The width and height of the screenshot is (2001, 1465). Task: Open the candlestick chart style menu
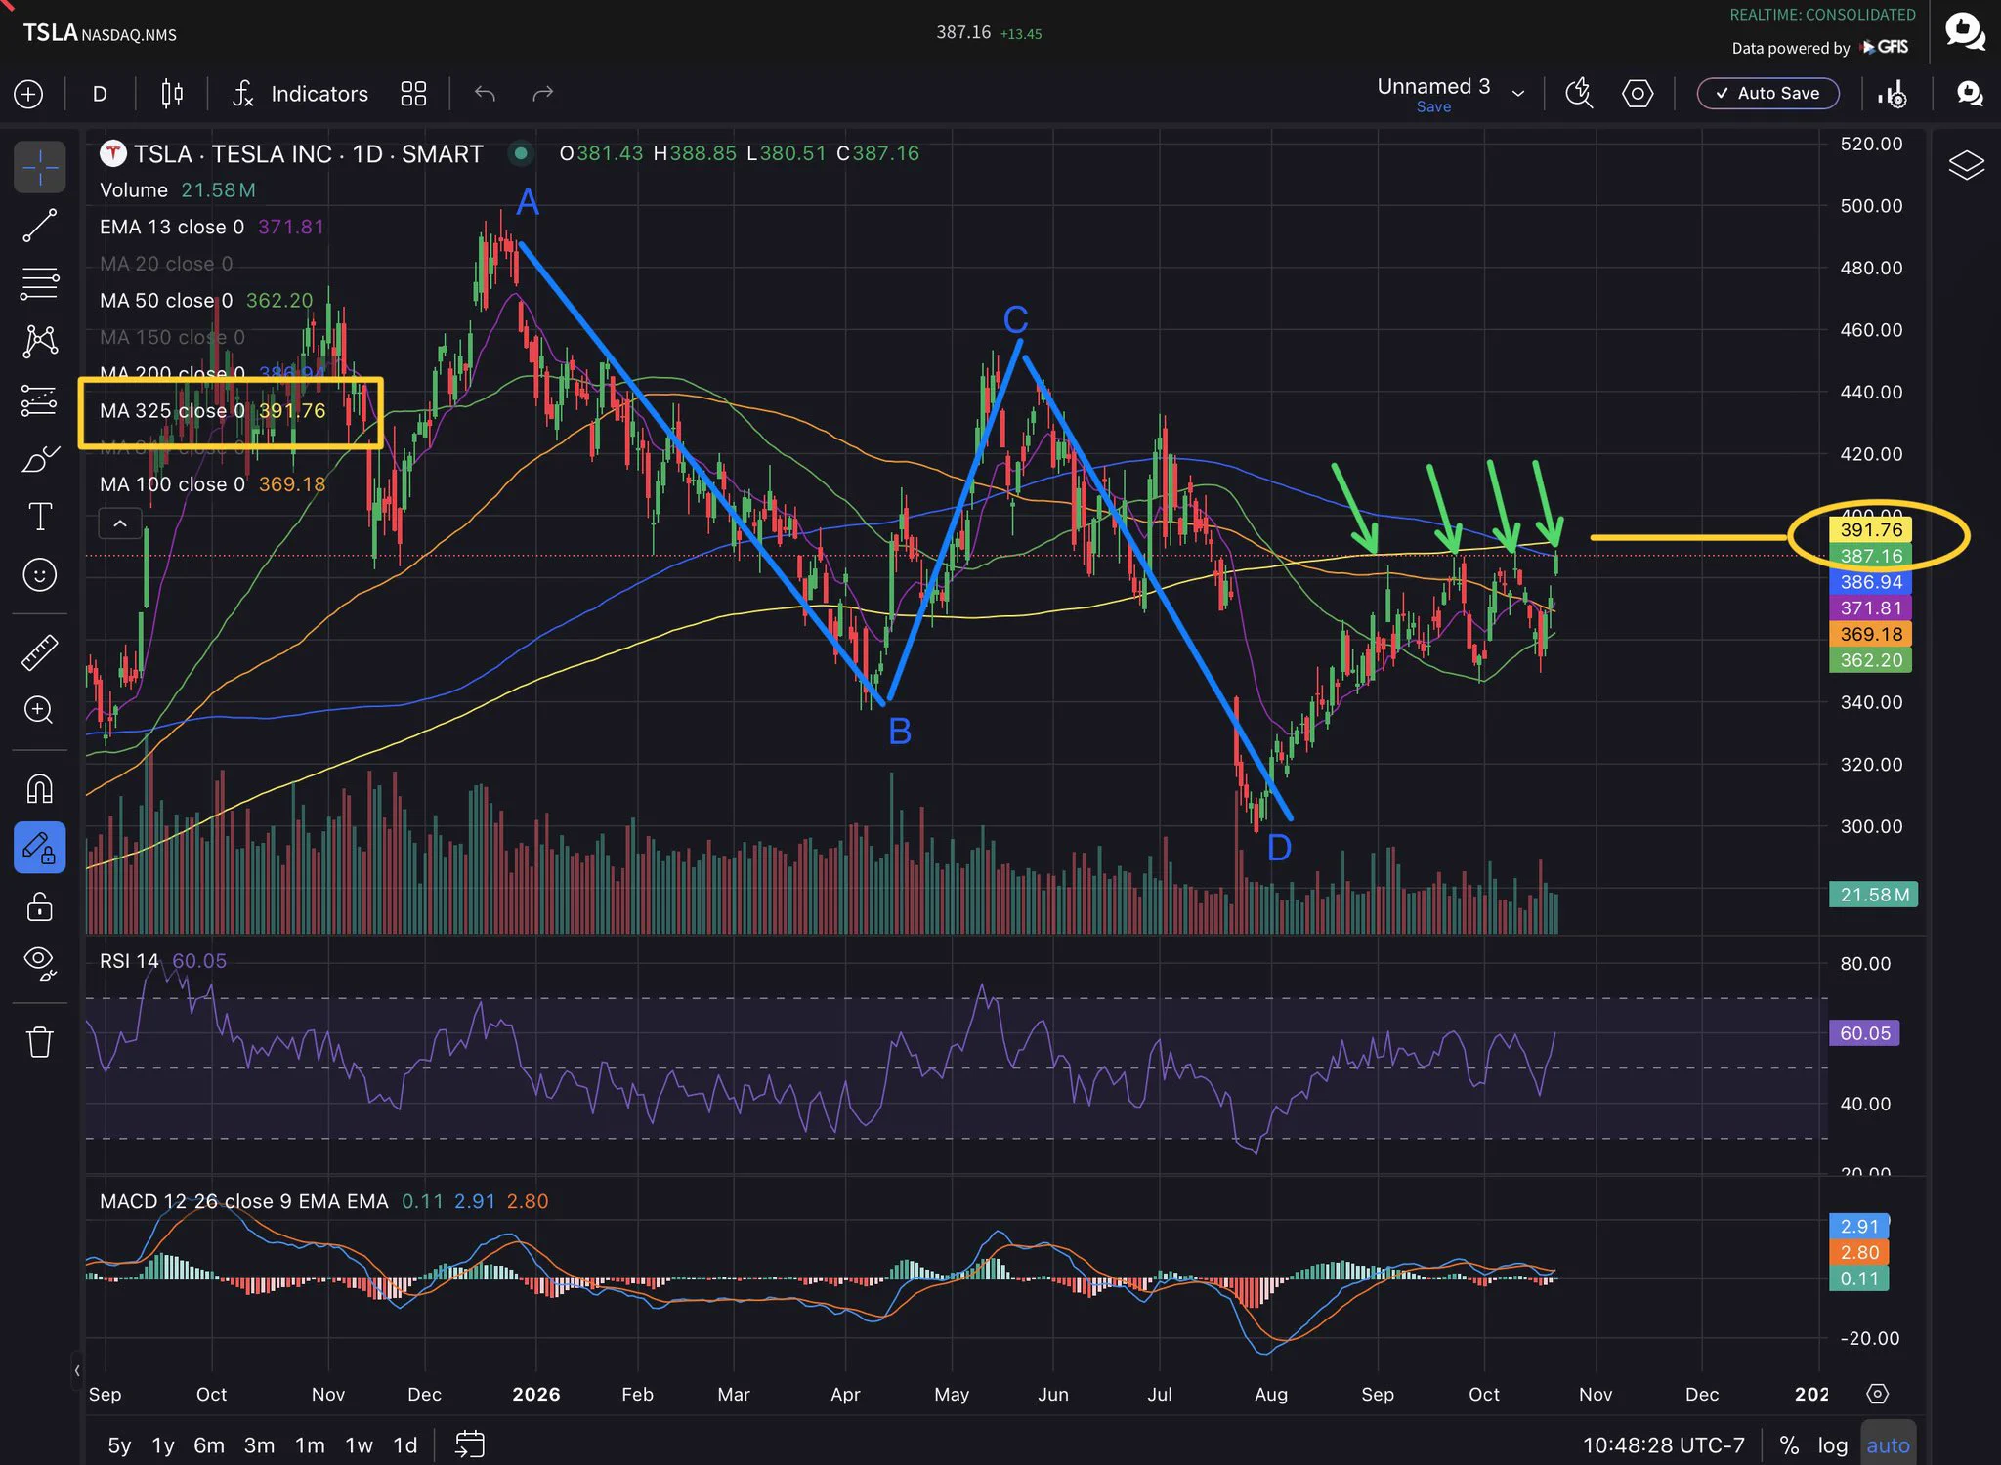[x=172, y=94]
